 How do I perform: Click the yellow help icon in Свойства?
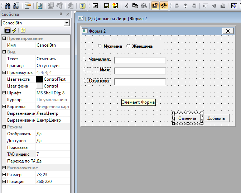point(23,30)
